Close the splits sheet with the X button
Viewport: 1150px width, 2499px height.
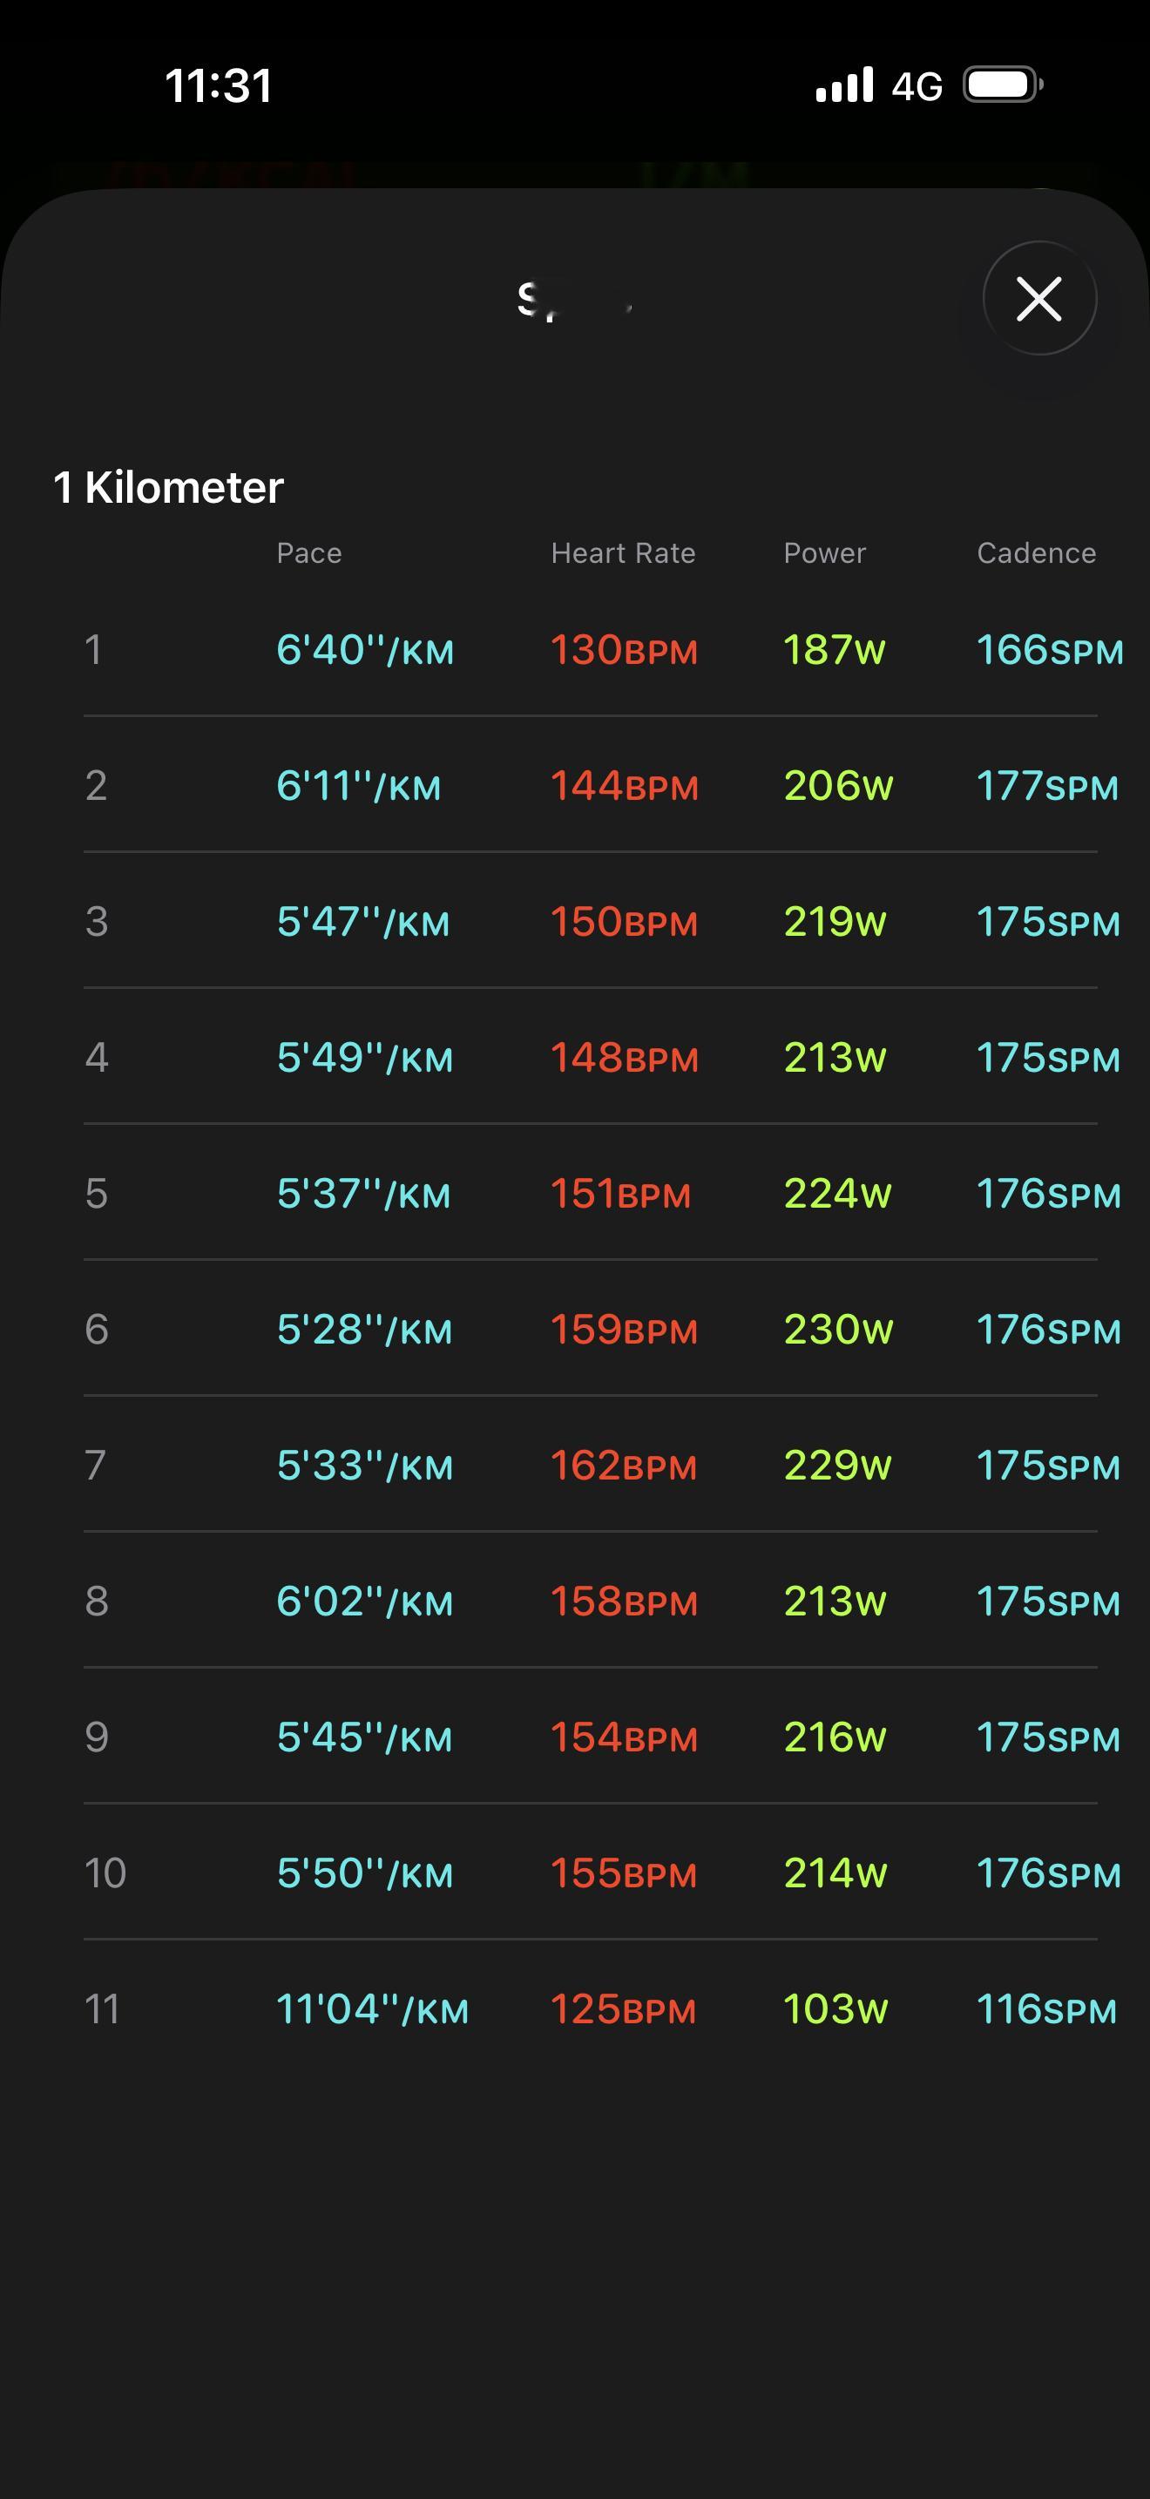tap(1039, 298)
